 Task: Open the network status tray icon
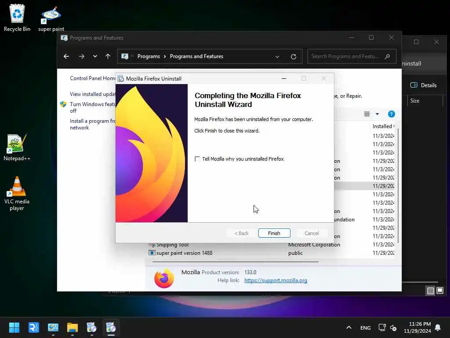coord(382,327)
